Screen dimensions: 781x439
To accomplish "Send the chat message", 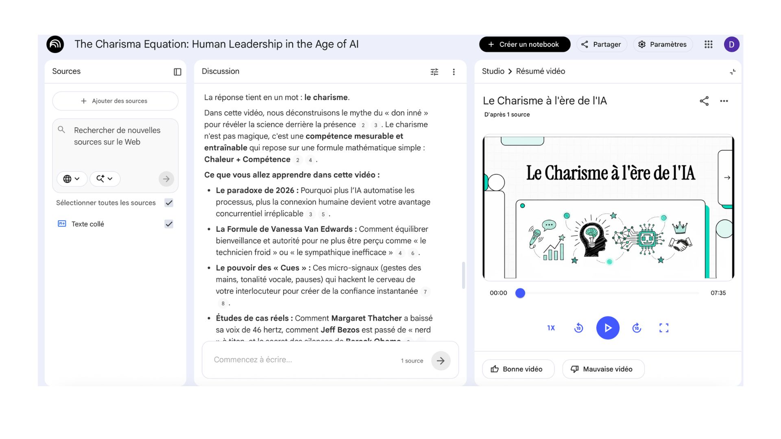I will click(441, 361).
